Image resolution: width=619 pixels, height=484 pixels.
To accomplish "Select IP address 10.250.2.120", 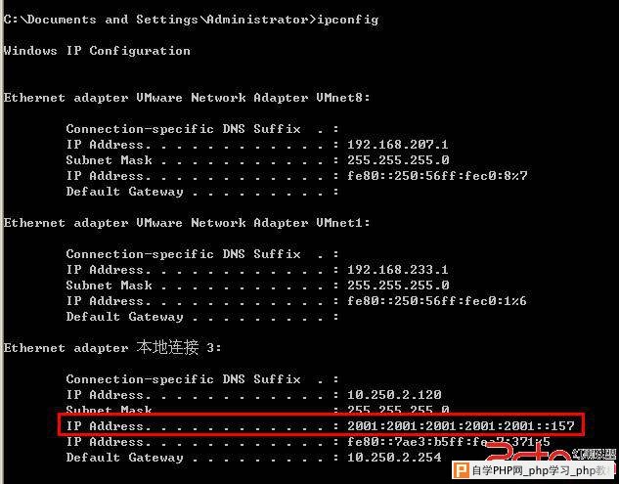I will click(x=394, y=395).
